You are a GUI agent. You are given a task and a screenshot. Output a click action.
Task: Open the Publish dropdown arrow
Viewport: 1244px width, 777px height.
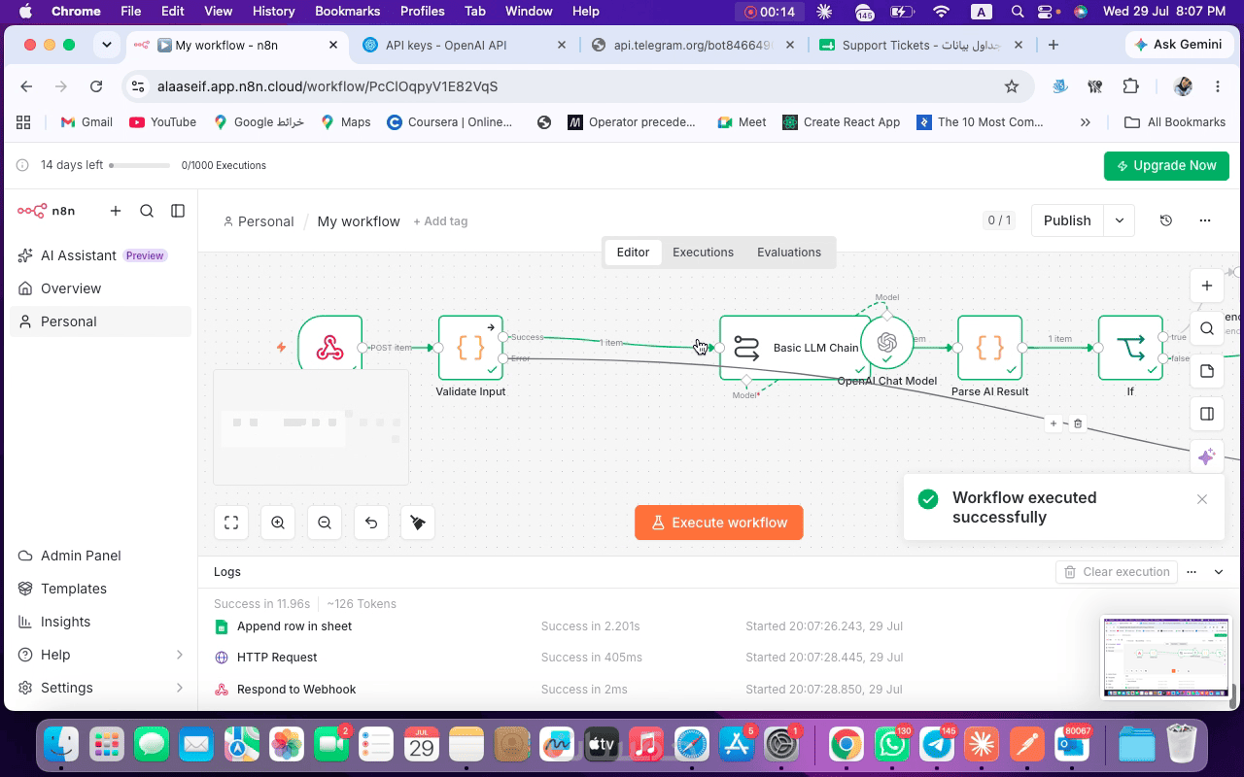(1120, 220)
